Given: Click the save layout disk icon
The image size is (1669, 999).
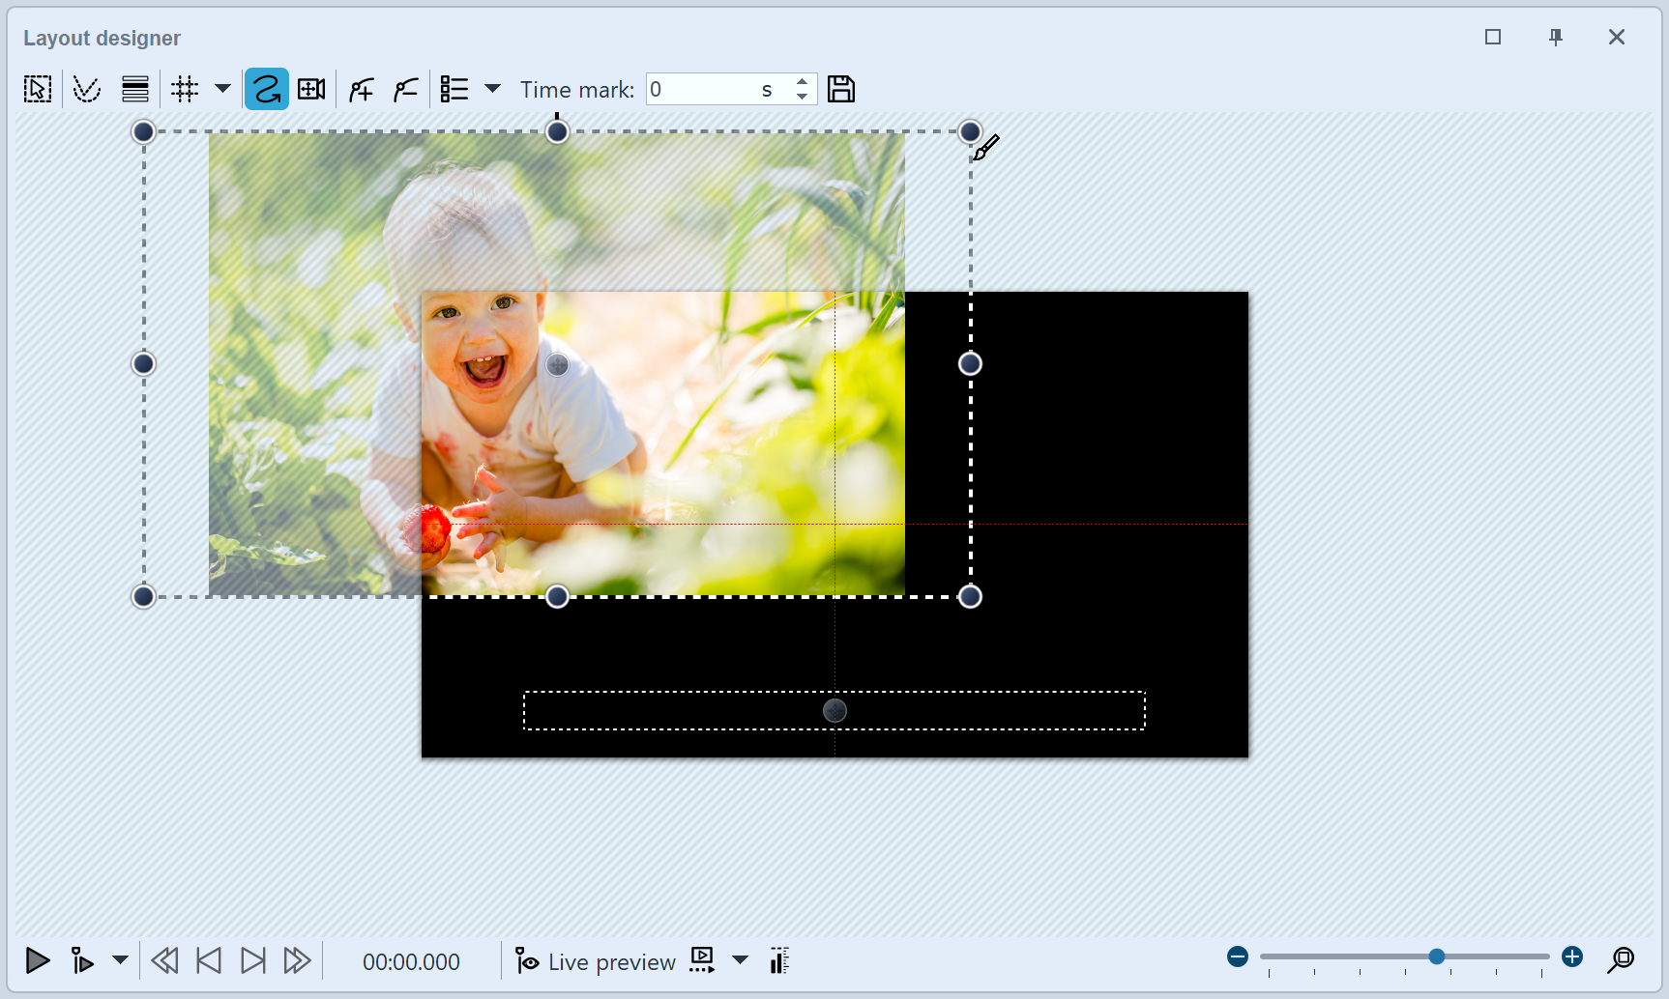Looking at the screenshot, I should pyautogui.click(x=841, y=90).
